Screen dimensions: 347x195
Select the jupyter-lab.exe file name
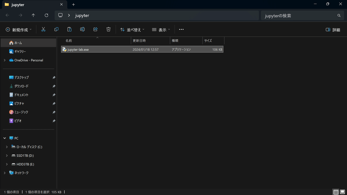(x=78, y=49)
